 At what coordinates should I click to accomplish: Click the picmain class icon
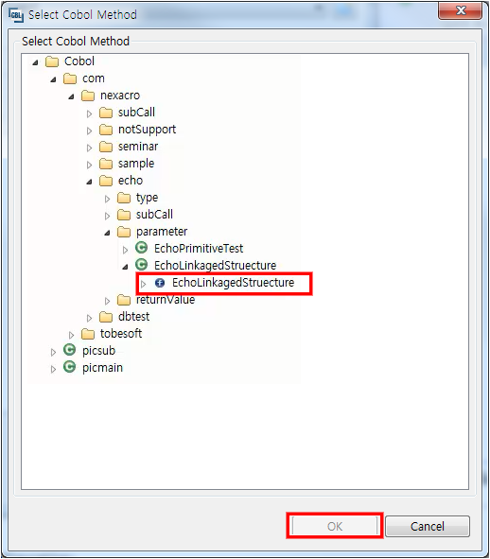click(70, 367)
